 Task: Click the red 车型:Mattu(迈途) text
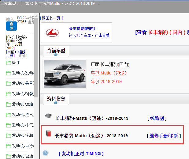tap(109, 73)
